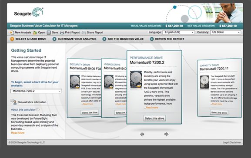Click Read more on Security Drive card
Viewport: 251px width, 158px height.
coord(88,104)
